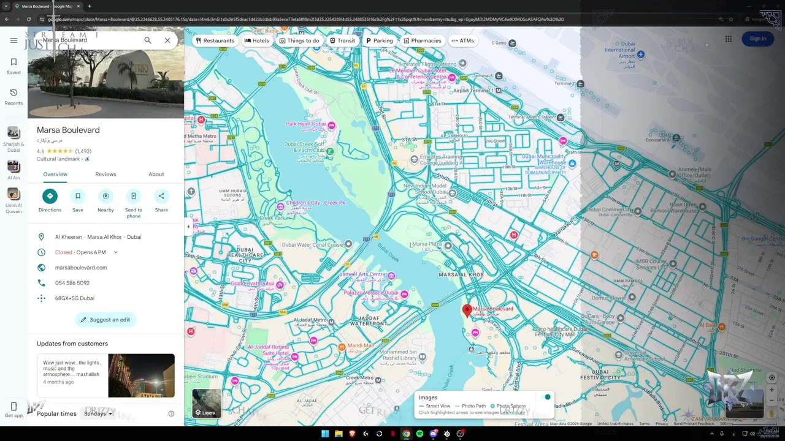Click Suggest an edit button
Screen dimensions: 785x441
[105, 320]
